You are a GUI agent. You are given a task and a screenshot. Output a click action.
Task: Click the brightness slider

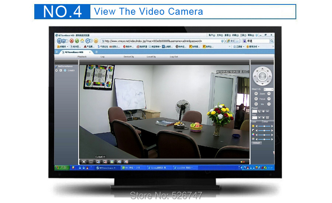pos(264,126)
